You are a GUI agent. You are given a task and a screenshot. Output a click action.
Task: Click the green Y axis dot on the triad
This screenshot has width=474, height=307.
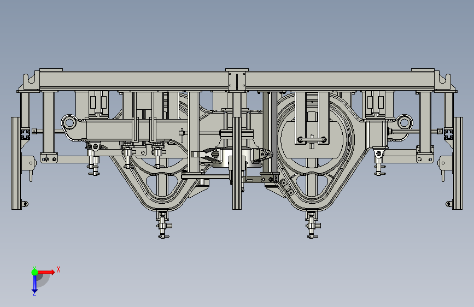tap(35, 272)
